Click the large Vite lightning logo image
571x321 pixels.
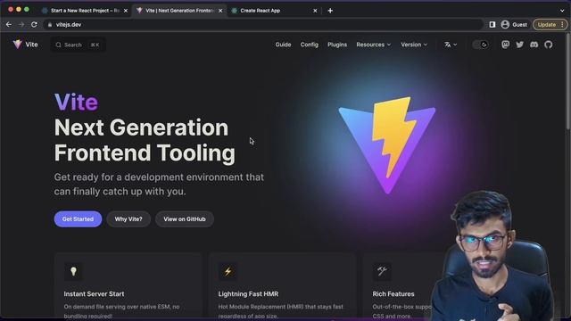(x=387, y=144)
